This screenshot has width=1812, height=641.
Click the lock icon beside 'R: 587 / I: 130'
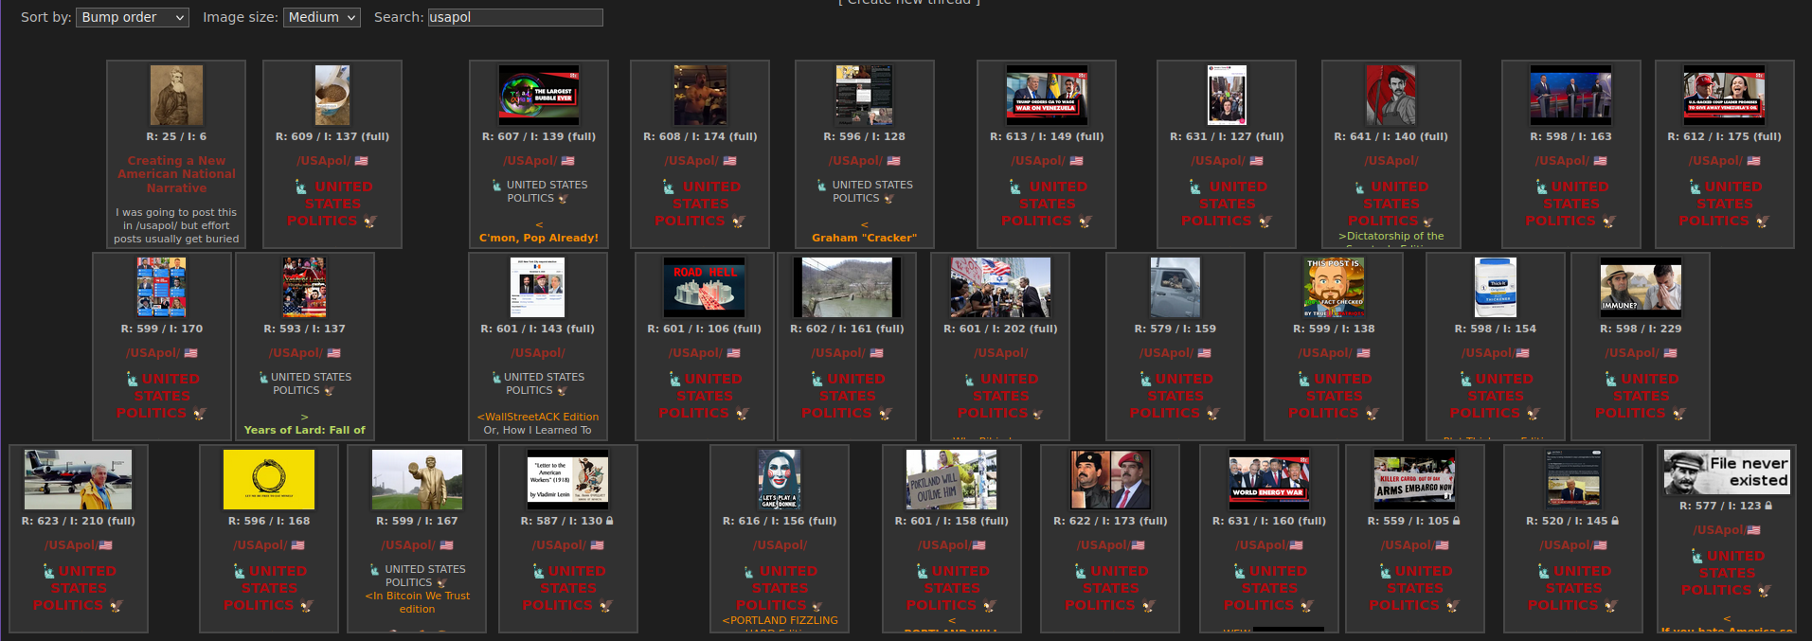(x=610, y=521)
